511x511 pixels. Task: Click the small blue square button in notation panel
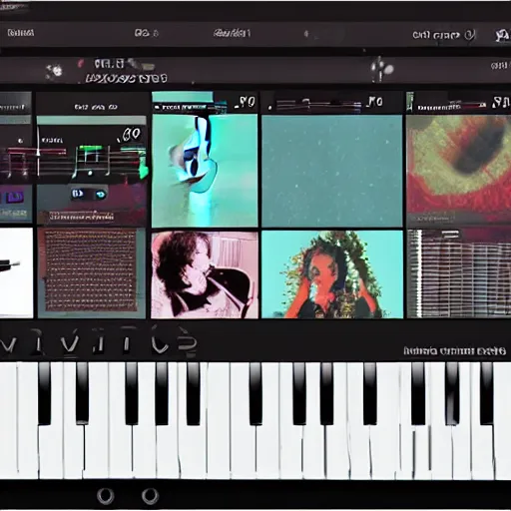point(78,194)
